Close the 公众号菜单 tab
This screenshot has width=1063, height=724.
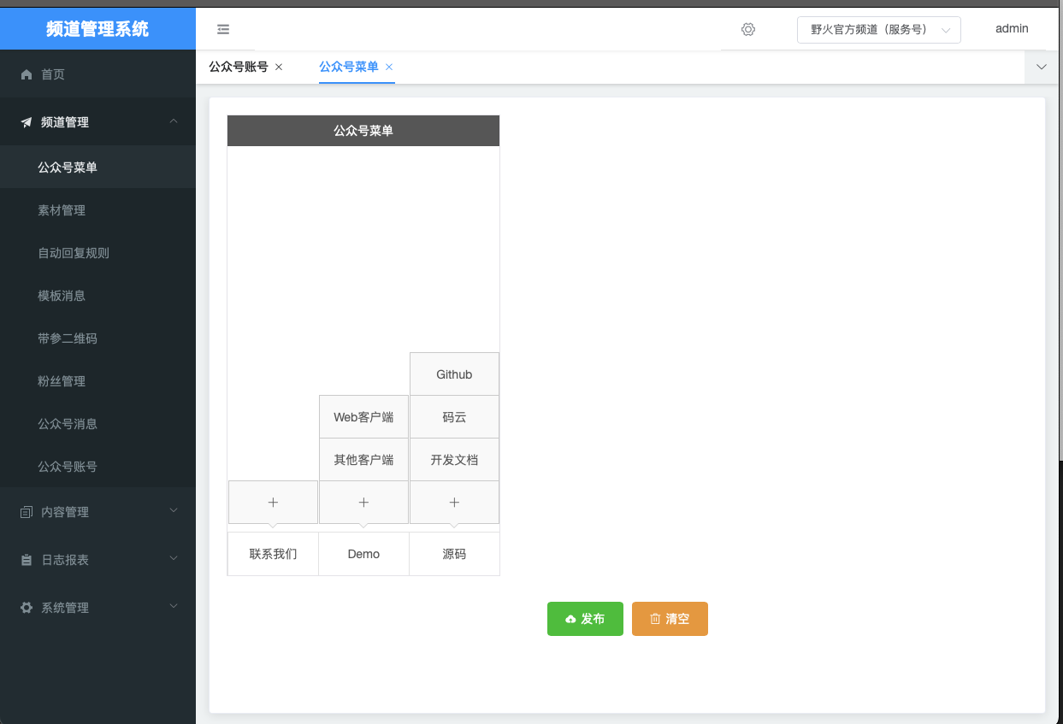point(389,67)
